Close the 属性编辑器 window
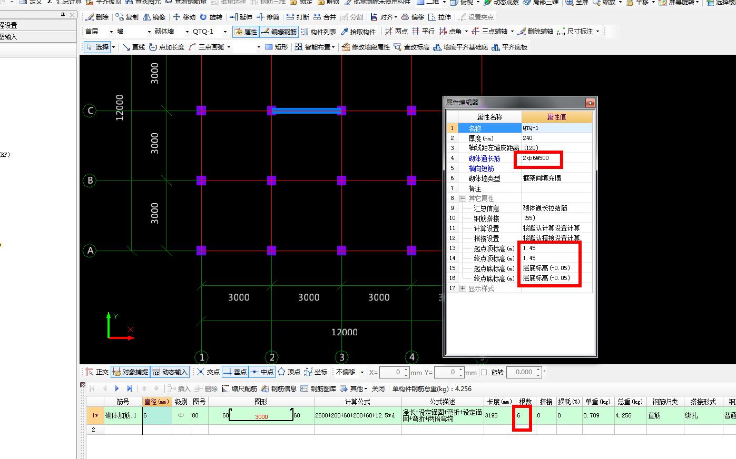The height and width of the screenshot is (459, 736). coord(590,102)
